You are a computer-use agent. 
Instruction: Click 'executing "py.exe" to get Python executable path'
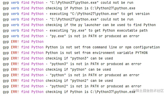(99, 31)
